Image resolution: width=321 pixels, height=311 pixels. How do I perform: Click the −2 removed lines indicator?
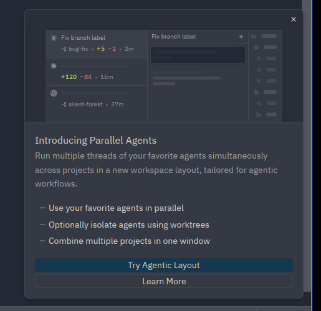click(112, 49)
